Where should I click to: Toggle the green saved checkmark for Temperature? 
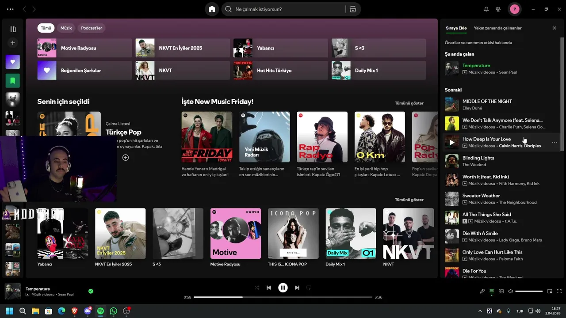91,291
